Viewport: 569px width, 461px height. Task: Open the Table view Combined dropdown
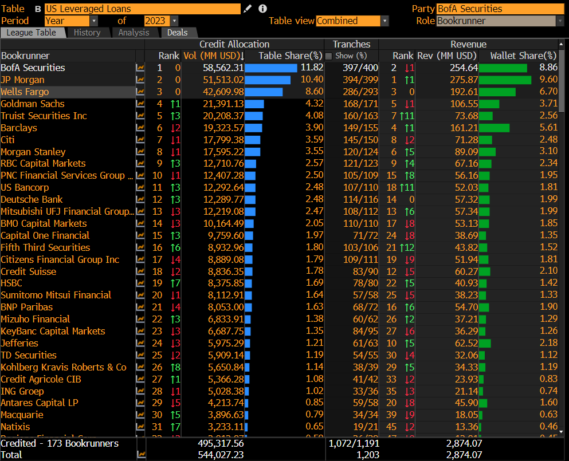point(384,21)
